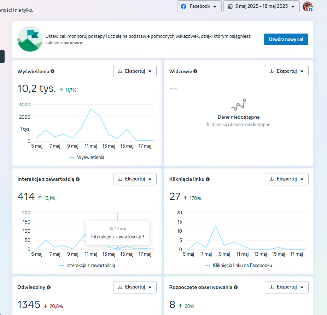The width and height of the screenshot is (327, 315).
Task: Open the profile avatar in top corner
Action: (x=308, y=6)
